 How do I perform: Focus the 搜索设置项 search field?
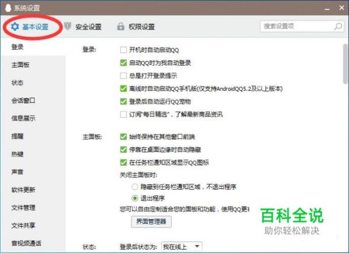(302, 26)
